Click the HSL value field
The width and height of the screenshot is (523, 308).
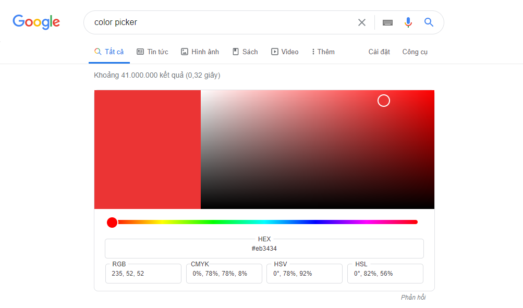pyautogui.click(x=385, y=274)
